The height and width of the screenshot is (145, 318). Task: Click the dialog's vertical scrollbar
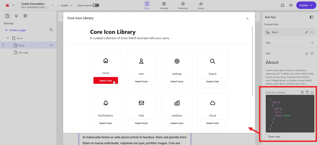pos(253,62)
